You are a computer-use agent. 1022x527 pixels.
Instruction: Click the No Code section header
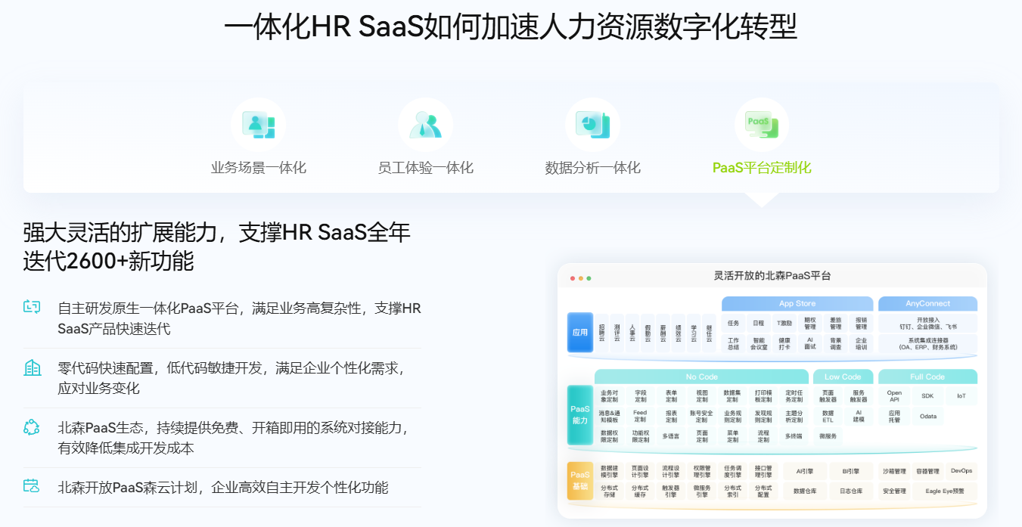701,377
